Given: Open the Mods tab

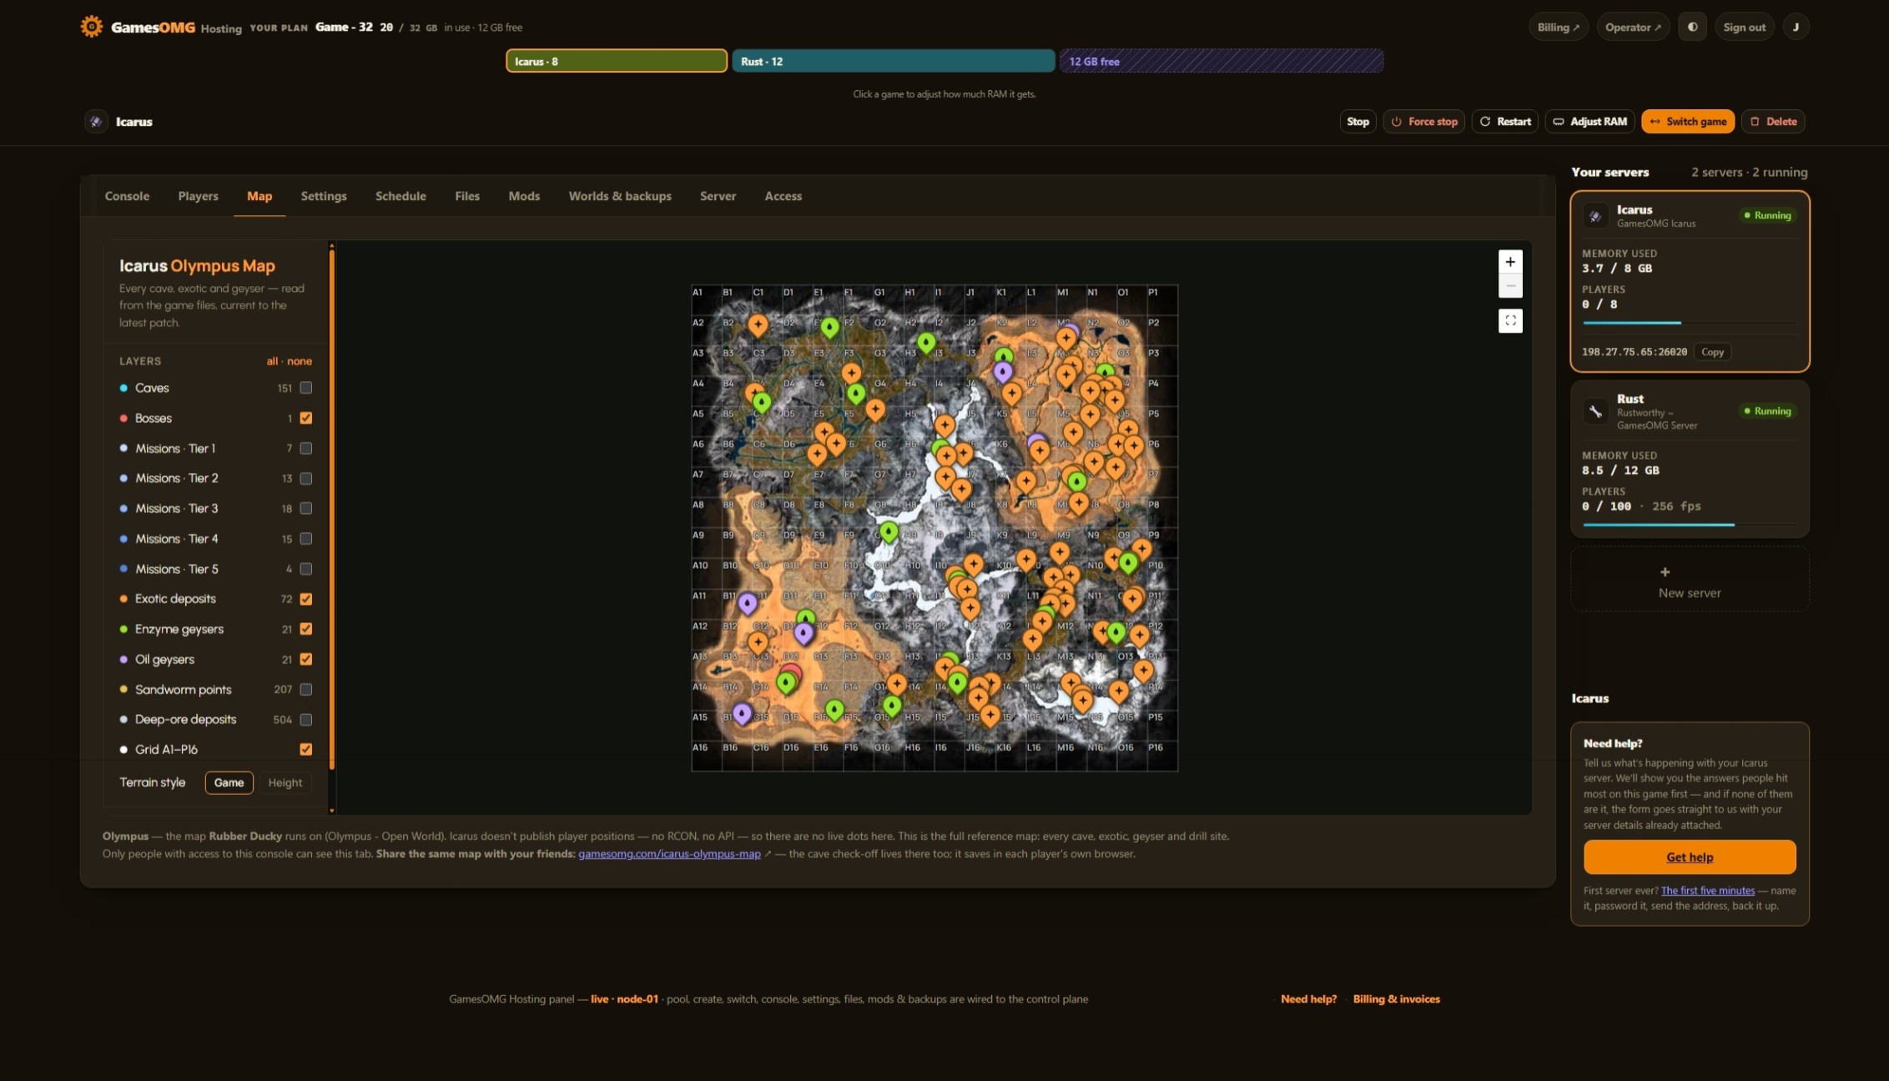Looking at the screenshot, I should 524,196.
